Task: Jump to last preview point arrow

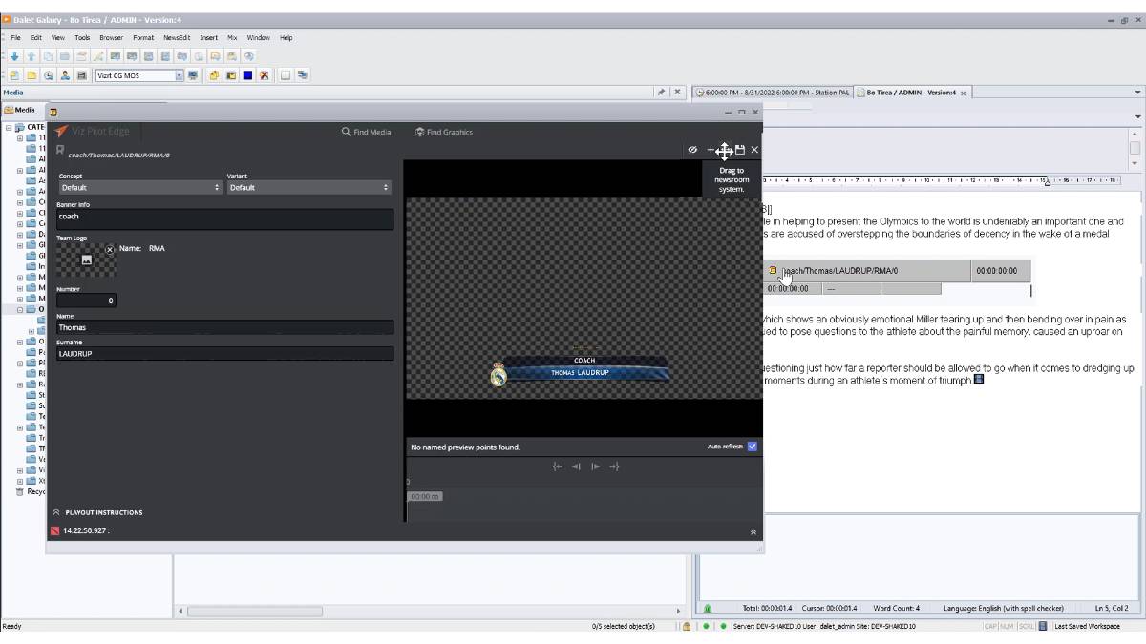Action: point(613,467)
